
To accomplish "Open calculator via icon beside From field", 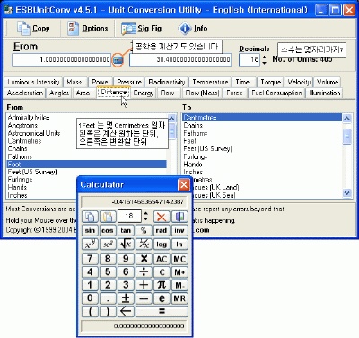I will 118,60.
